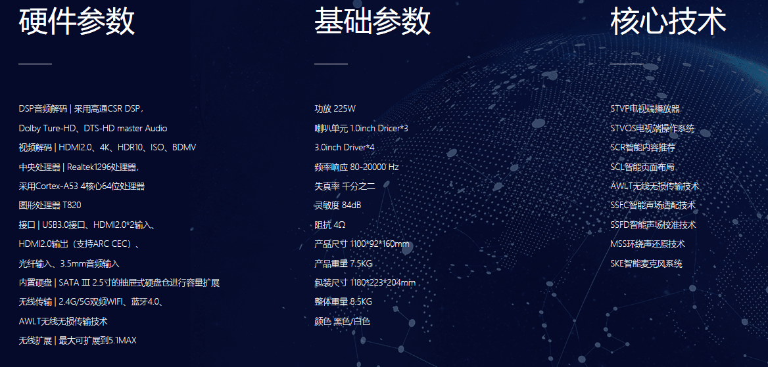Click the 频率响应 80-20000 Hz line

pos(356,167)
